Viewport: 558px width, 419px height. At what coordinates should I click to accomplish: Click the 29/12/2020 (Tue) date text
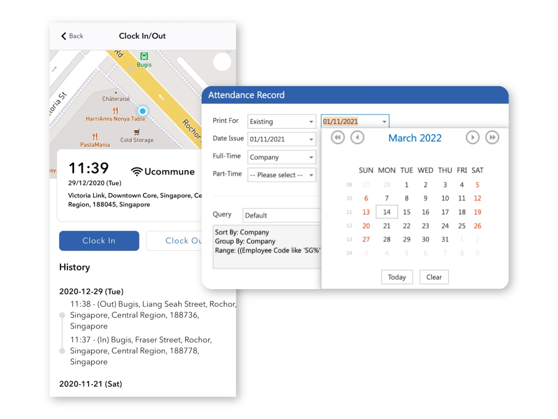[x=95, y=183]
